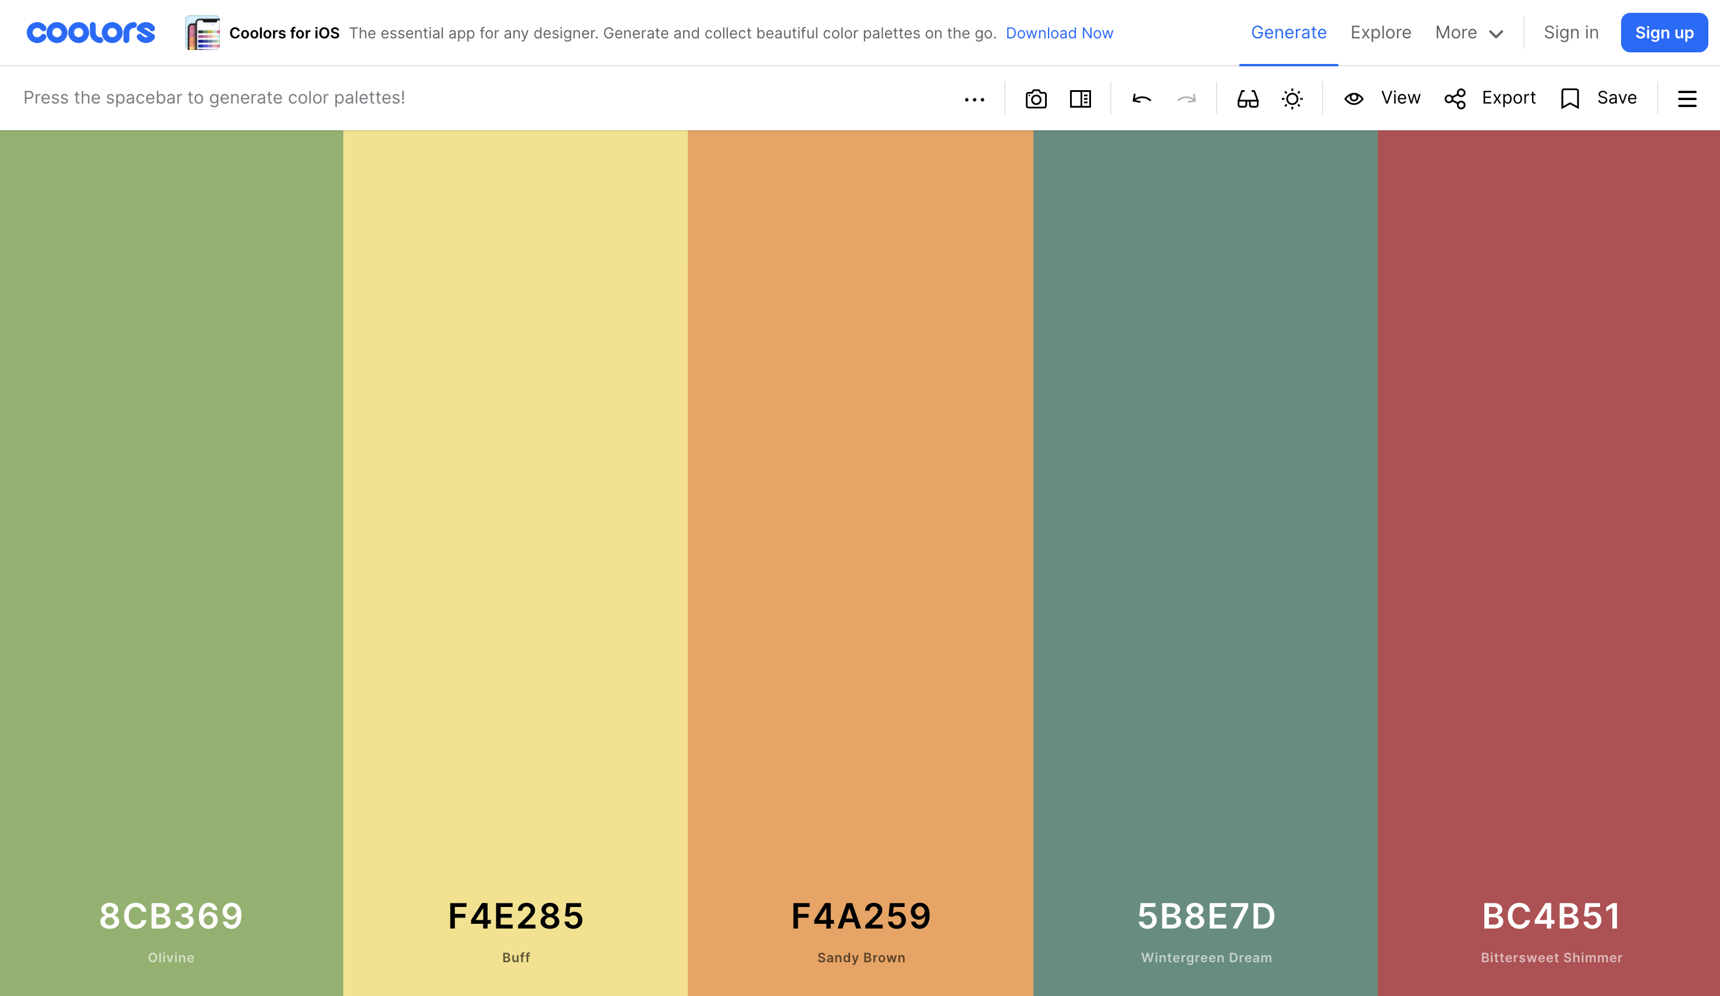Open the glasses color blindness icon
Viewport: 1720px width, 996px height.
tap(1247, 99)
